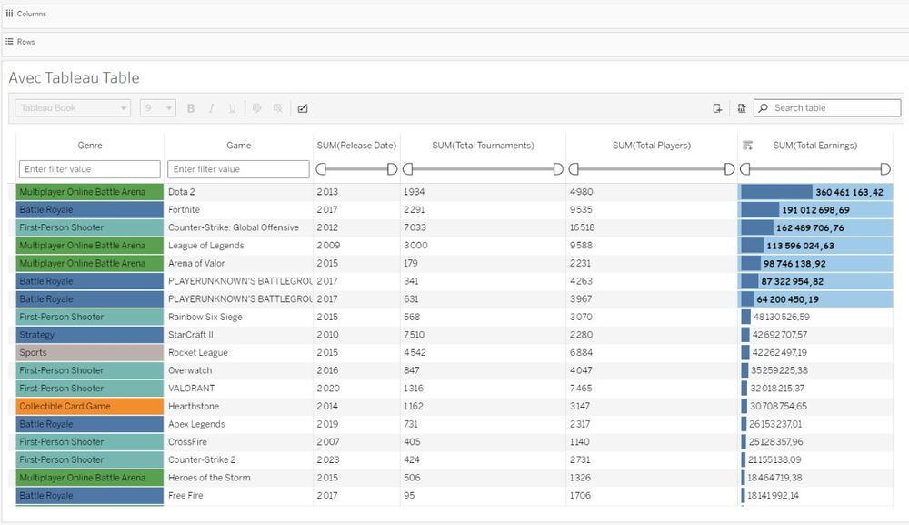Click the magnifier icon in Search table
The height and width of the screenshot is (525, 909).
764,108
